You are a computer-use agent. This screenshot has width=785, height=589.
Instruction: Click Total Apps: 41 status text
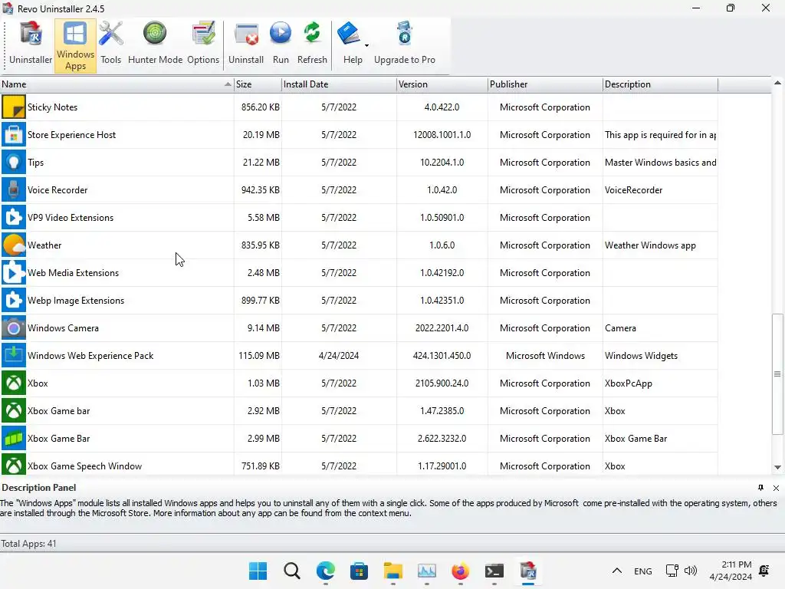click(x=28, y=544)
